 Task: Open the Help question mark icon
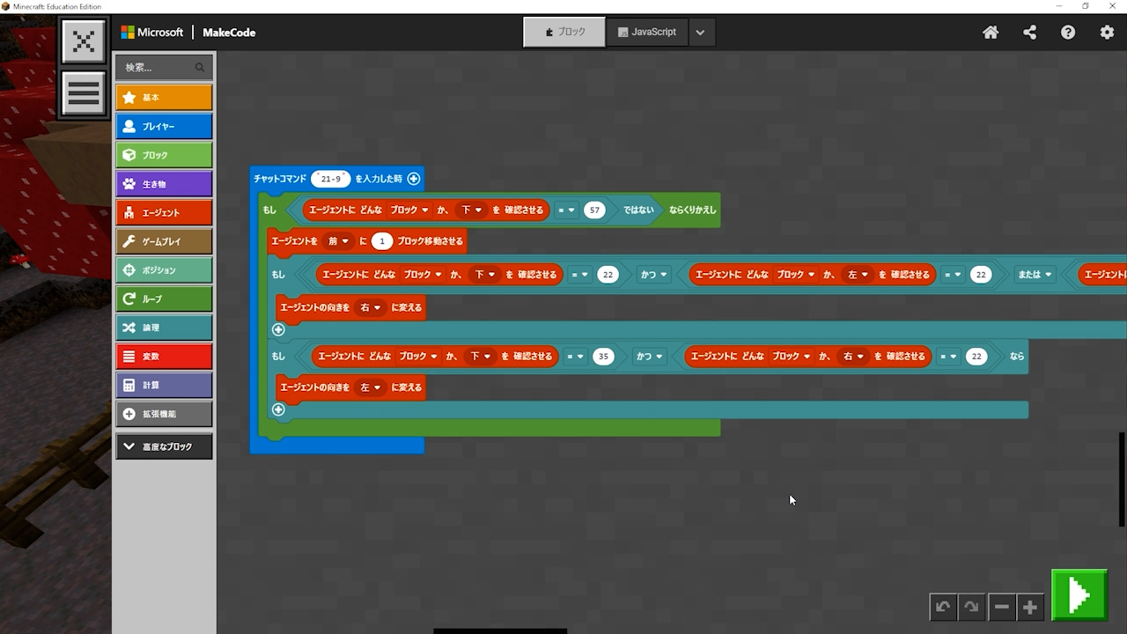pyautogui.click(x=1068, y=33)
